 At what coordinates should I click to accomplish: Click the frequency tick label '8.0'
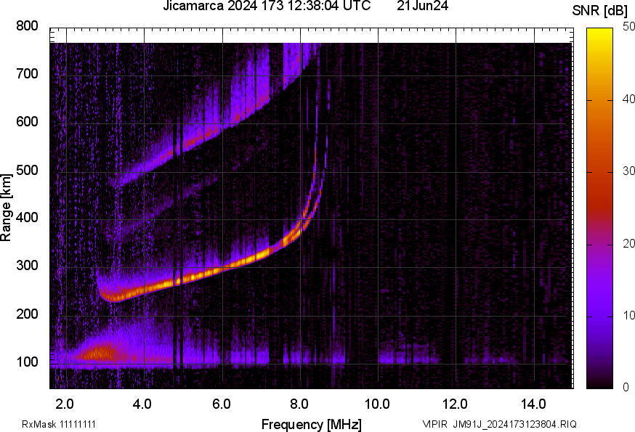299,404
